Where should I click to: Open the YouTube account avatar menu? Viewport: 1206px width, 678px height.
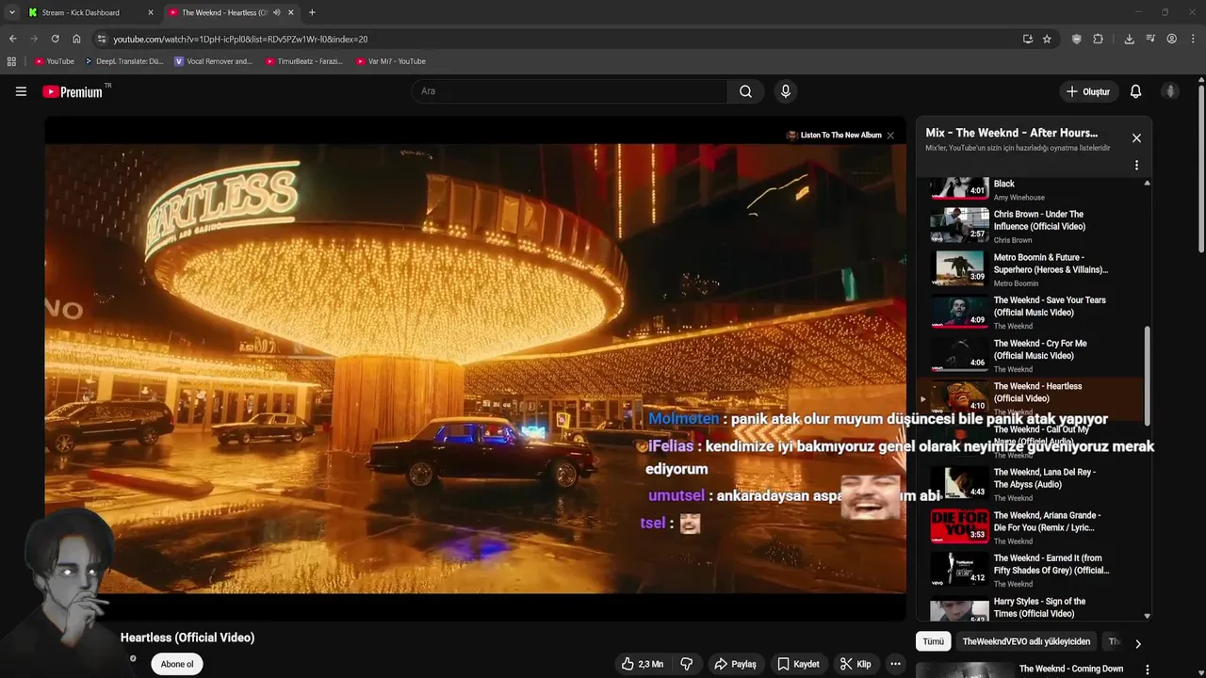tap(1170, 91)
